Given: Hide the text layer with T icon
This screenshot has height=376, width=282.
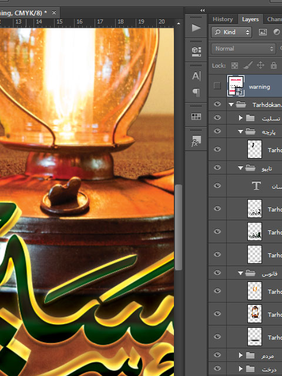Looking at the screenshot, I should (x=217, y=186).
